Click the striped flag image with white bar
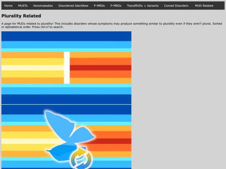The height and width of the screenshot is (169, 226). (x=67, y=68)
